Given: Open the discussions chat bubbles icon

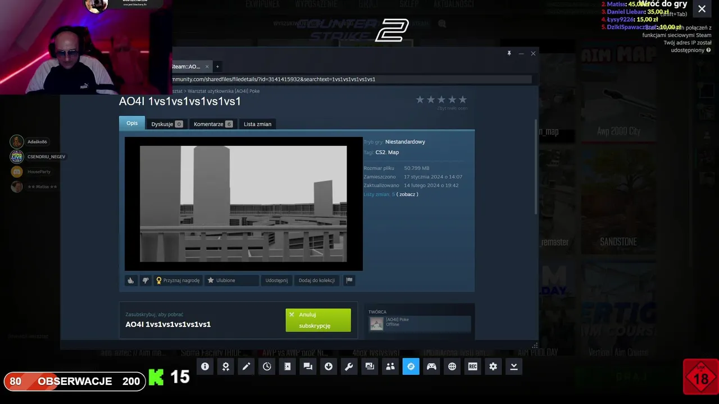Looking at the screenshot, I should (308, 366).
